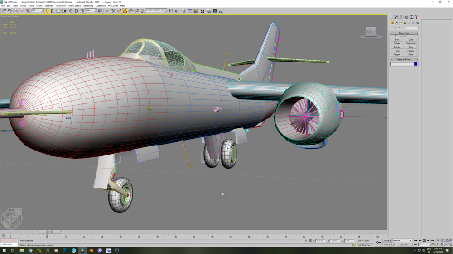Image resolution: width=453 pixels, height=254 pixels.
Task: Open the Standard Primitives category dropdown
Action: (404, 28)
